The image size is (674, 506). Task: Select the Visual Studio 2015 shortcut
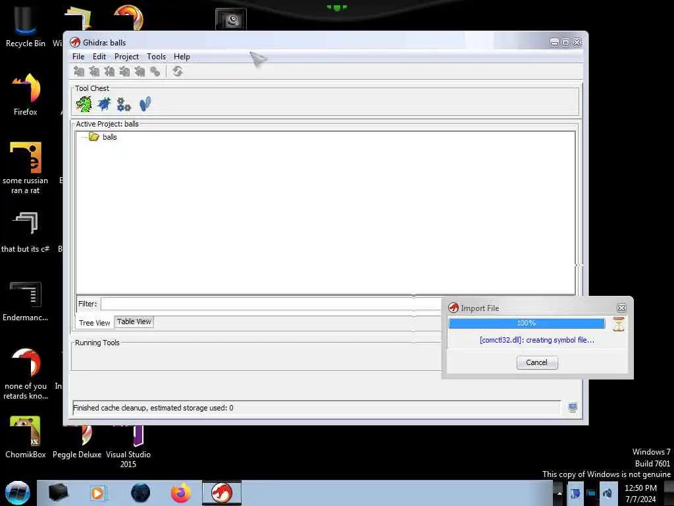click(128, 446)
